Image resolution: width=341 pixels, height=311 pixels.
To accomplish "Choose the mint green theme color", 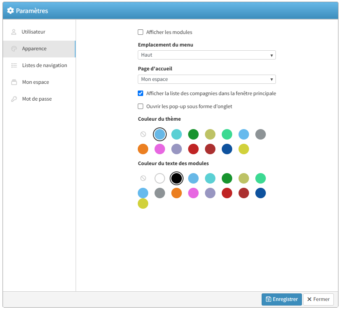I will 227,135.
